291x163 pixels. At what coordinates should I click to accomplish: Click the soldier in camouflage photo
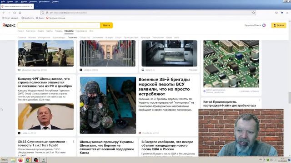[108, 105]
